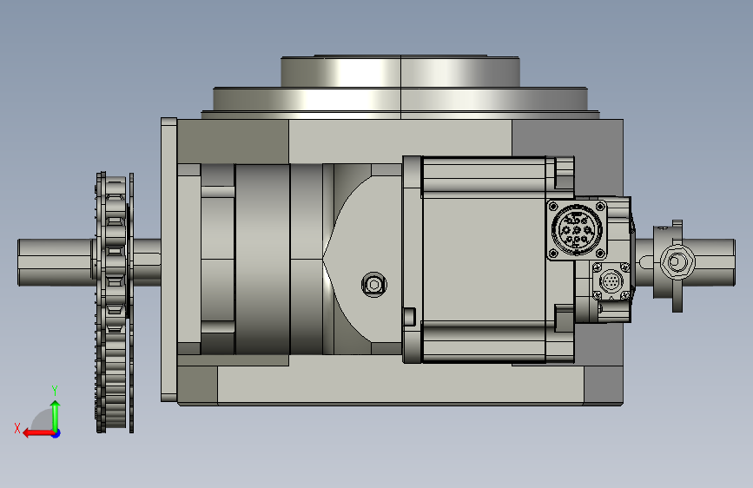Select the large circular multi-pin motor connector
Screen dimensions: 753x488
point(577,231)
